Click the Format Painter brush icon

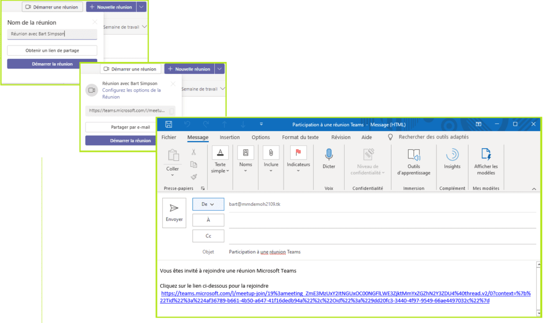click(193, 176)
